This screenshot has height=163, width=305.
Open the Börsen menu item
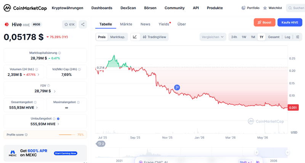tap(150, 8)
